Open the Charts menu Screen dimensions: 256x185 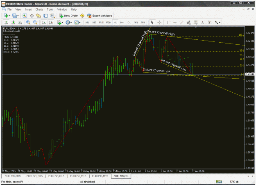point(39,9)
